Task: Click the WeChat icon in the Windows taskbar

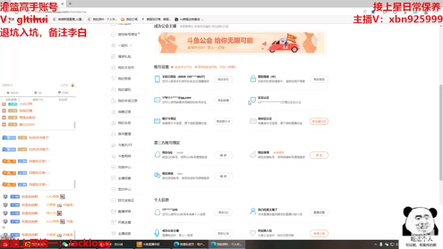Action: coord(65,245)
